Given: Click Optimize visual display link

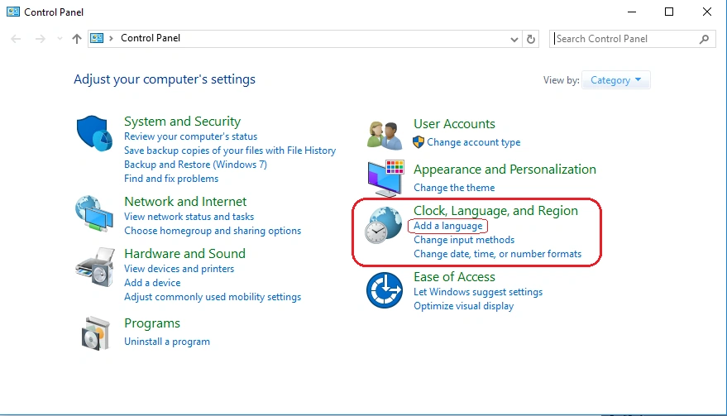Looking at the screenshot, I should pyautogui.click(x=464, y=306).
